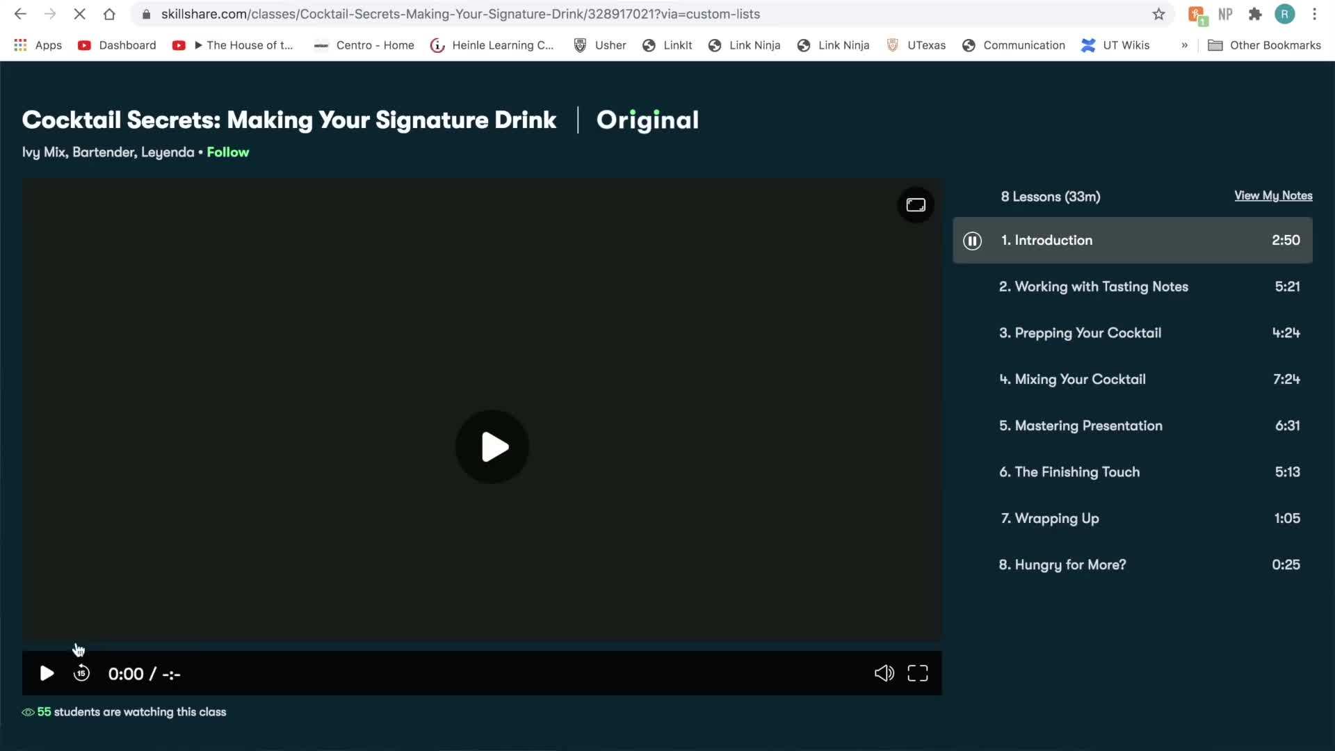1335x751 pixels.
Task: Mute the video with the volume icon
Action: click(x=884, y=673)
